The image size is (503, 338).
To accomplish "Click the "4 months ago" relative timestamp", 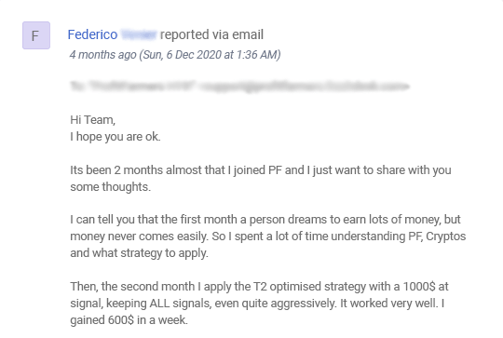I will [103, 55].
